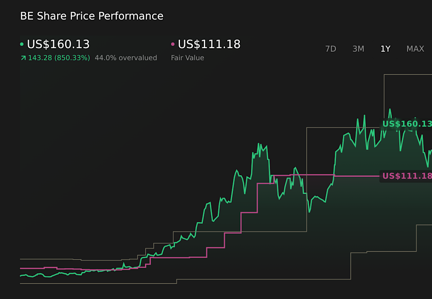Click the BE Share Price Performance title
Image resolution: width=432 pixels, height=299 pixels.
(91, 16)
